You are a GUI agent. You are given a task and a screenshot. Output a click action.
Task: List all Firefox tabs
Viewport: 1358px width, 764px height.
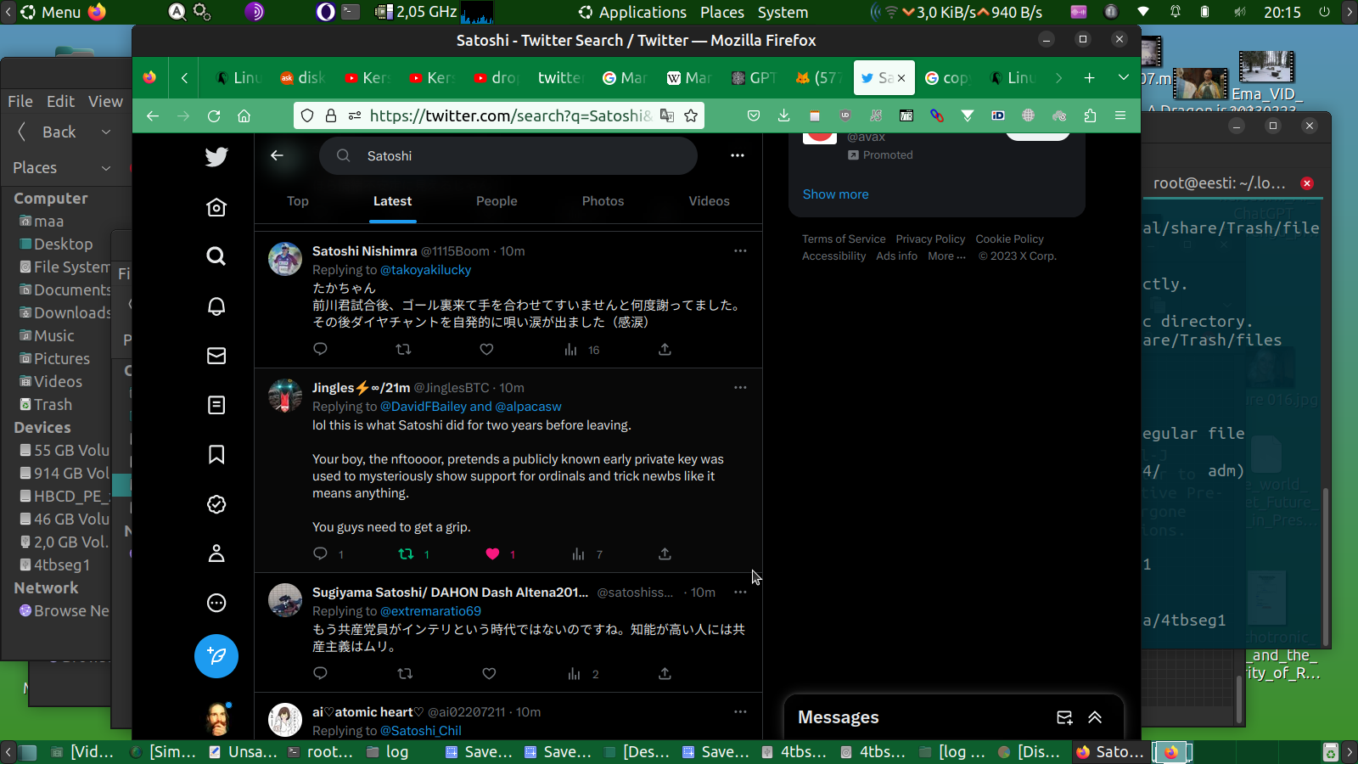tap(1123, 78)
